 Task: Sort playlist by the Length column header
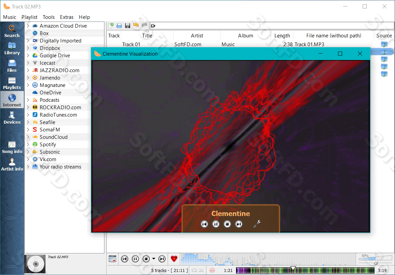[x=282, y=35]
